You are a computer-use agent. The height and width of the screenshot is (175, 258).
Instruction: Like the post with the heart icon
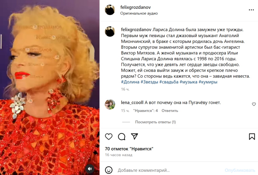click(x=109, y=136)
